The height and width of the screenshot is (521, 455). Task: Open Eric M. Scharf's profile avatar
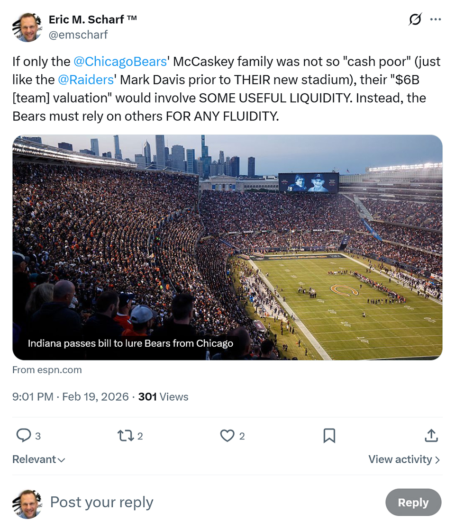[x=27, y=27]
